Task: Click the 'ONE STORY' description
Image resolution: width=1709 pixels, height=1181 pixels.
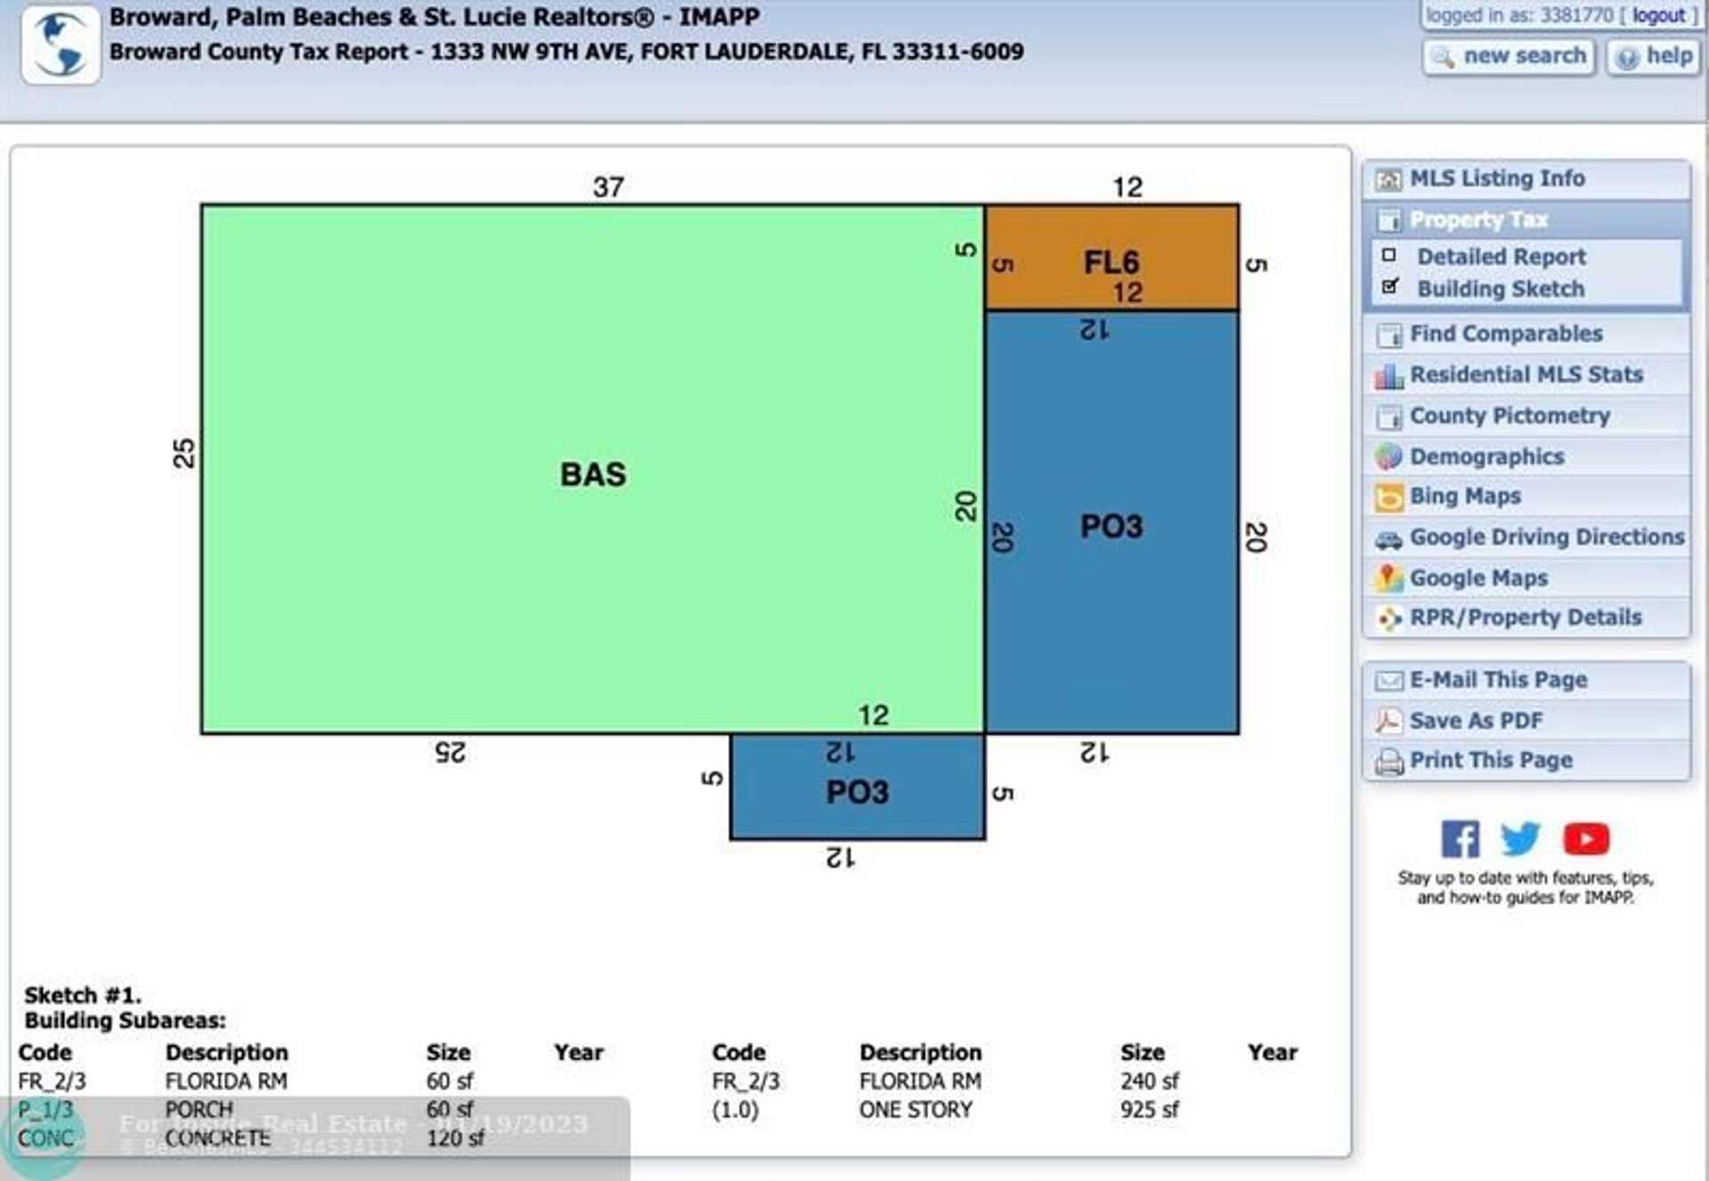Action: (x=916, y=1110)
